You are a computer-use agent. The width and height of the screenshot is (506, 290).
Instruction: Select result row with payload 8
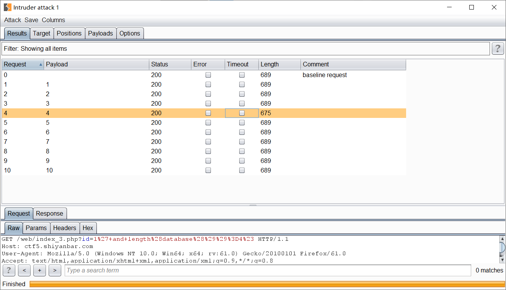pos(204,151)
